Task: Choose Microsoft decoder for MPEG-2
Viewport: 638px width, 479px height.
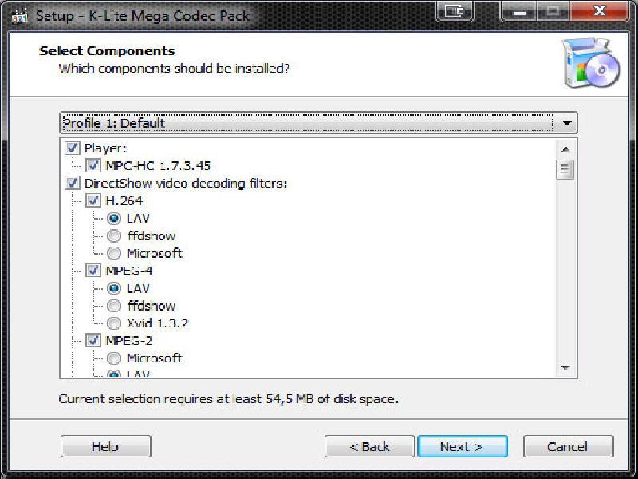Action: coord(114,358)
